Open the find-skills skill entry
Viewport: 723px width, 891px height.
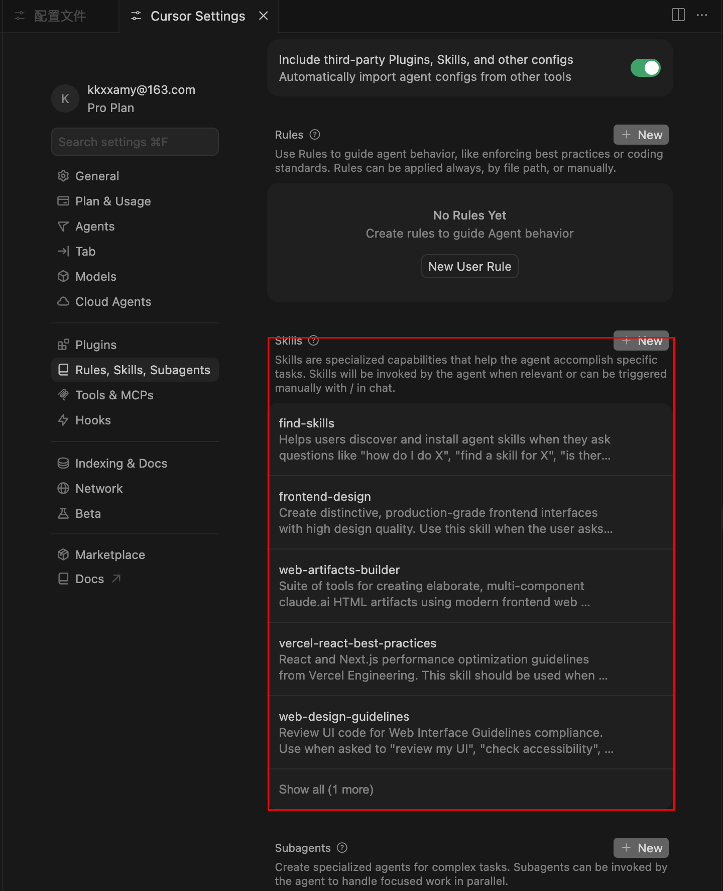470,439
